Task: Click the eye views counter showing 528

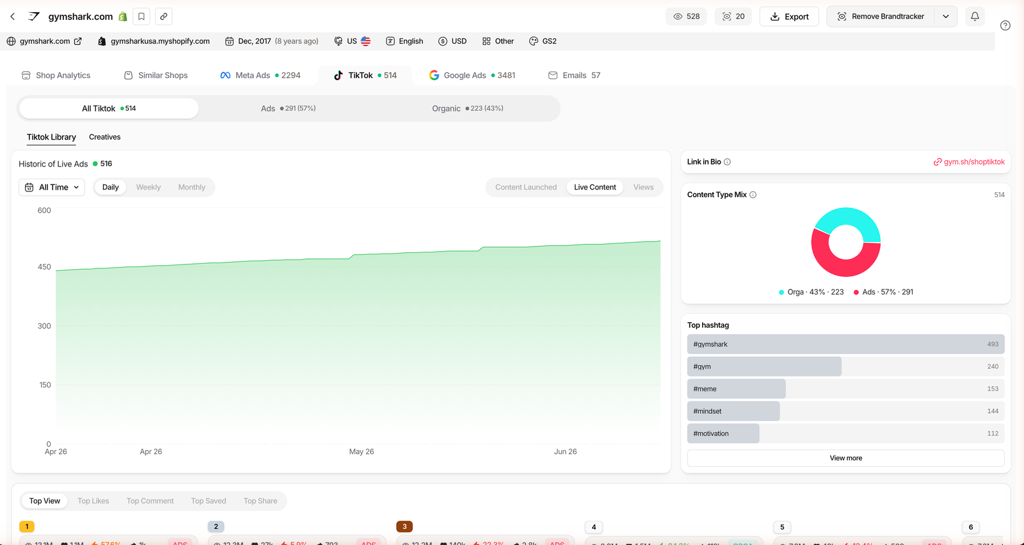Action: (686, 17)
